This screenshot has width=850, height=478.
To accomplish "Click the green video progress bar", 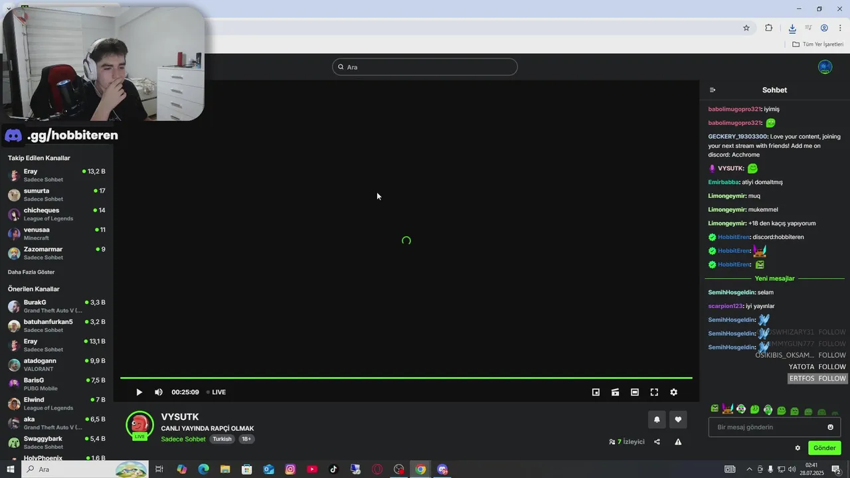I will tap(406, 378).
